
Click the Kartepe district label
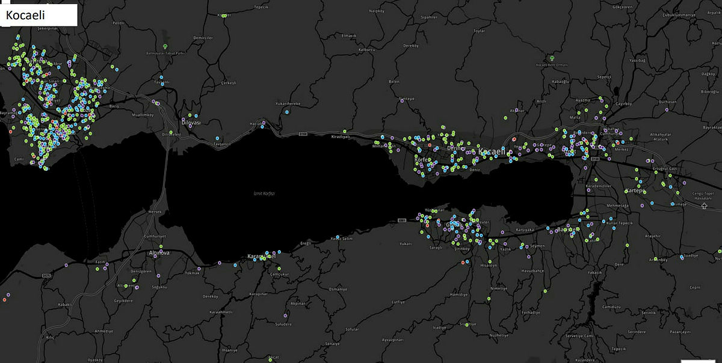(634, 191)
